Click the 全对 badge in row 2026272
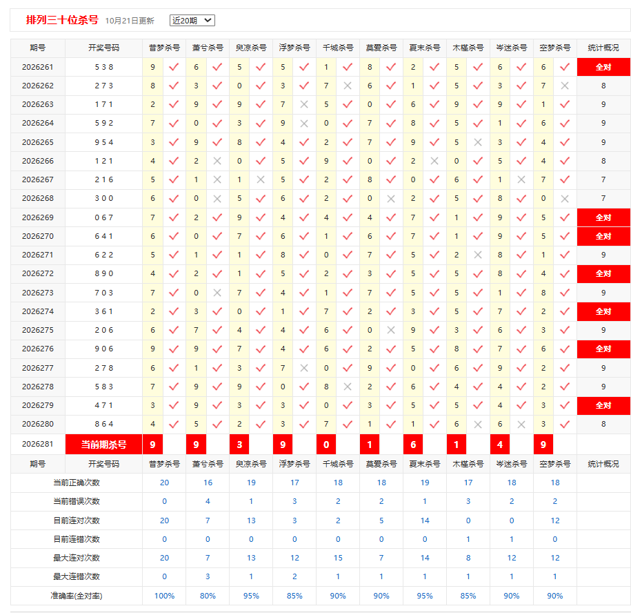 (x=603, y=274)
